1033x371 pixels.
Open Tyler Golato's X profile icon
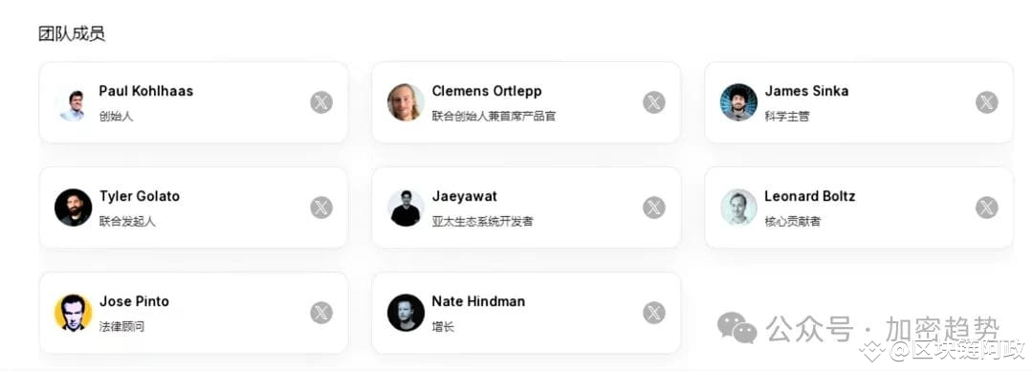pyautogui.click(x=321, y=207)
